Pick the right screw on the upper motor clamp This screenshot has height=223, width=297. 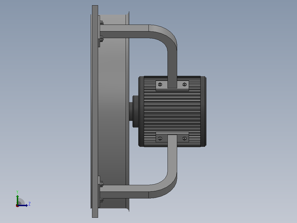(185, 84)
